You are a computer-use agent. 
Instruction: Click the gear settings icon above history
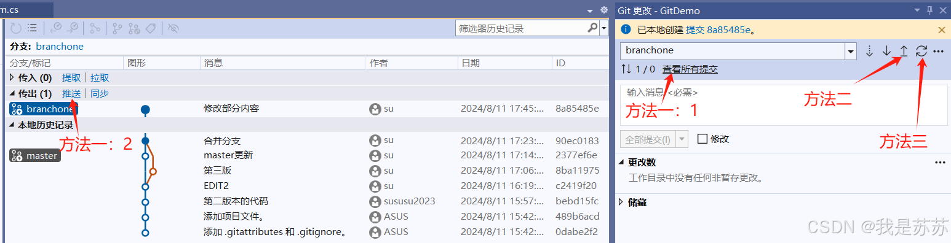click(604, 10)
